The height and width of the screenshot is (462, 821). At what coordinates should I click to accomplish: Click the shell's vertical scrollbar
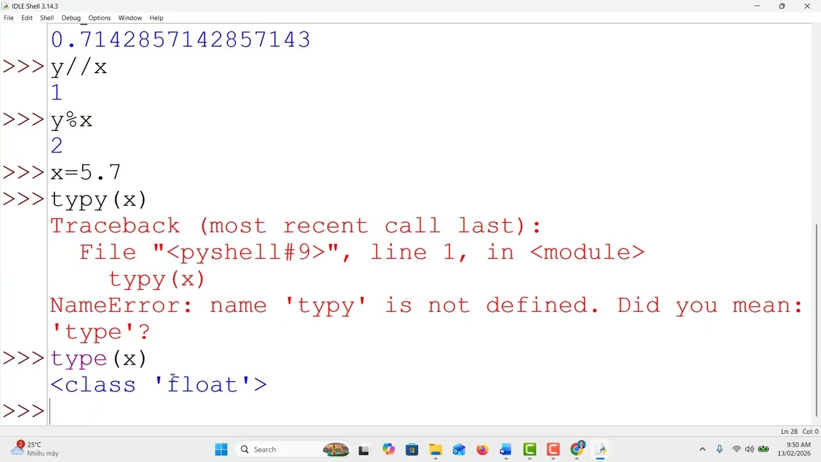[816, 320]
